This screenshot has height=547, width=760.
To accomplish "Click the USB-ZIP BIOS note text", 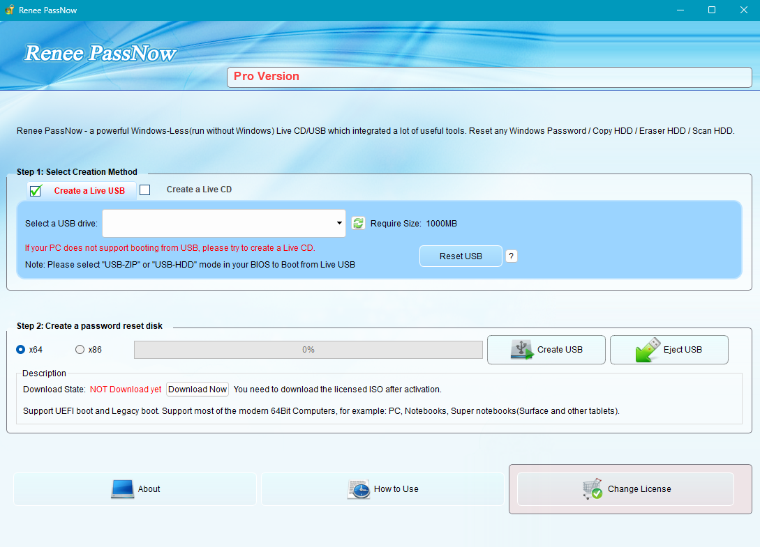I will (x=190, y=265).
